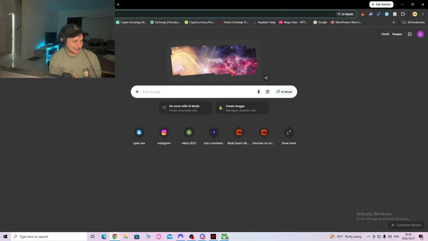Open File Explorer from the taskbar
Image resolution: width=428 pixels, height=241 pixels.
126,236
